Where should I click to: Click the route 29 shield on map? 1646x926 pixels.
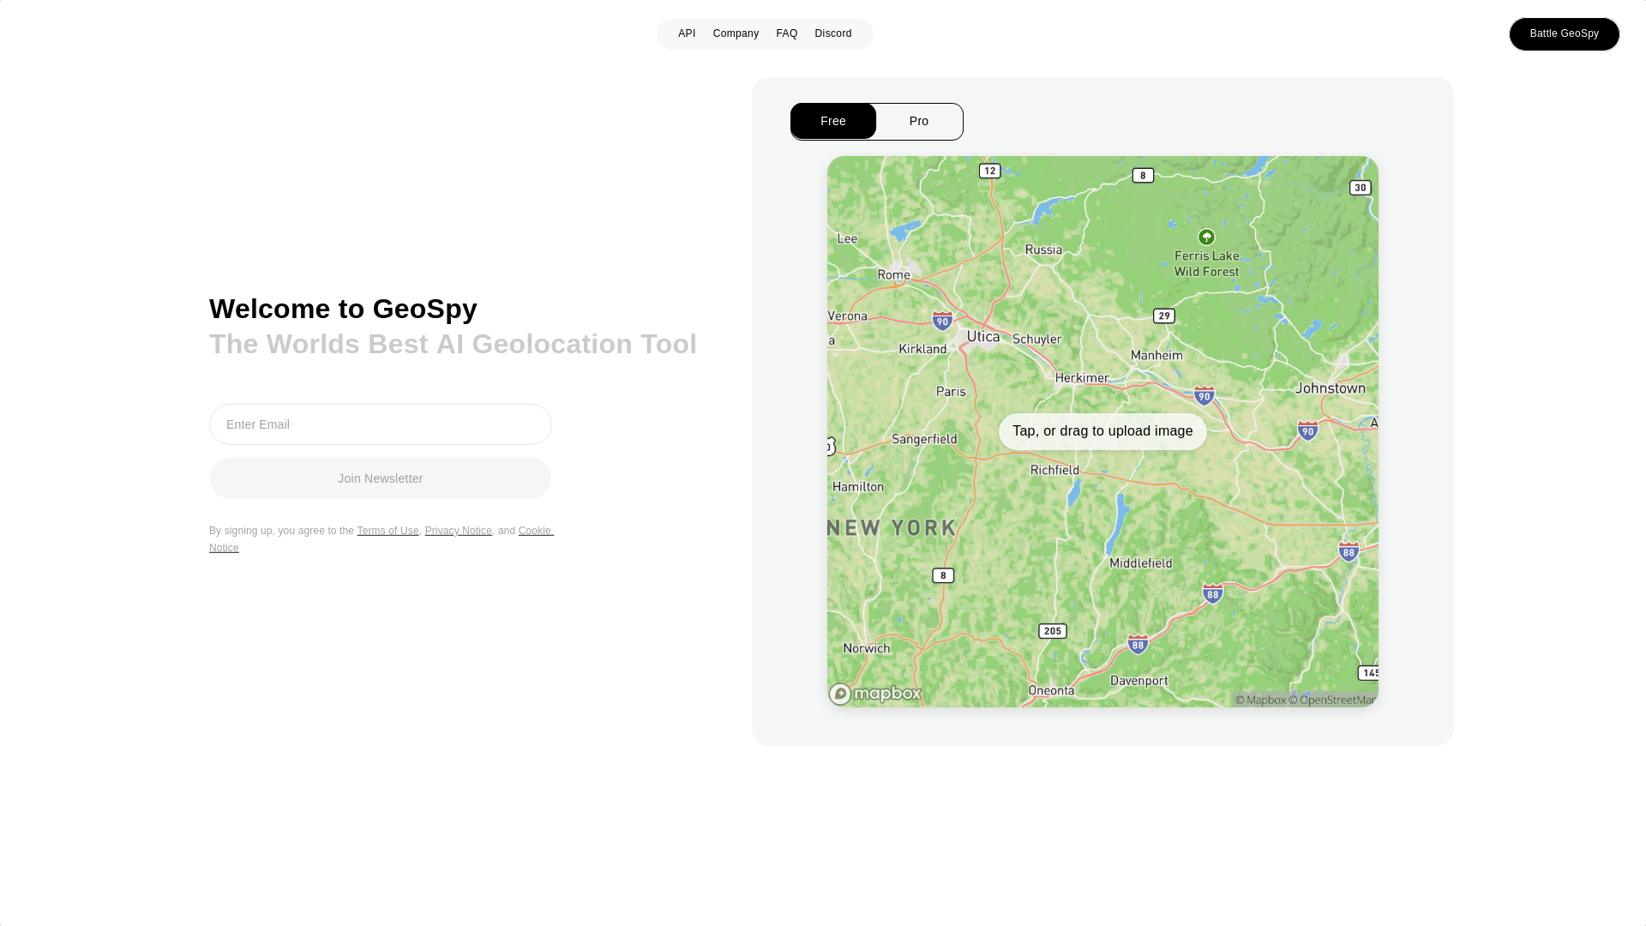(1163, 316)
